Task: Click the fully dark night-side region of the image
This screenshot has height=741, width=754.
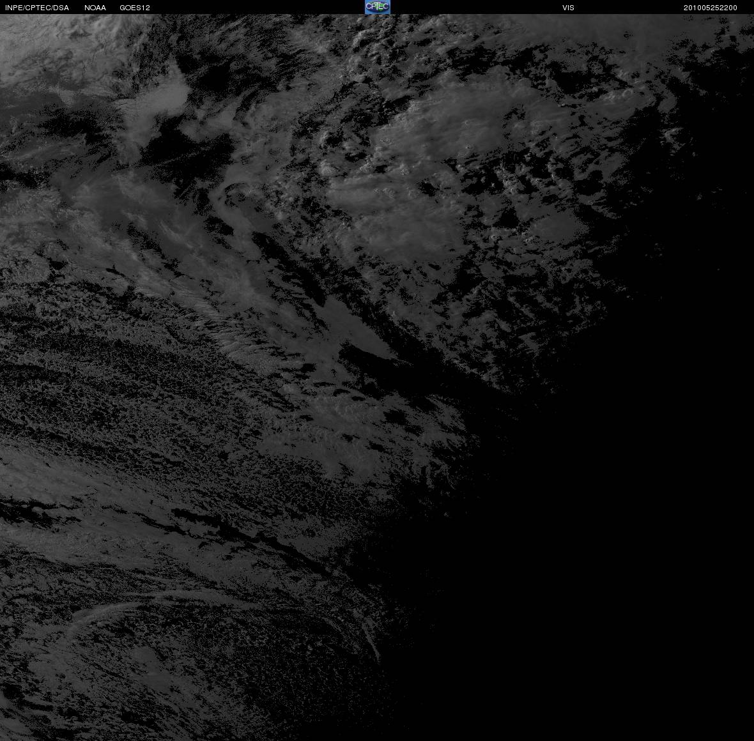Action: tap(601, 553)
